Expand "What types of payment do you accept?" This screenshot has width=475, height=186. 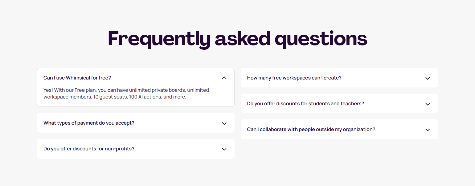coord(136,123)
